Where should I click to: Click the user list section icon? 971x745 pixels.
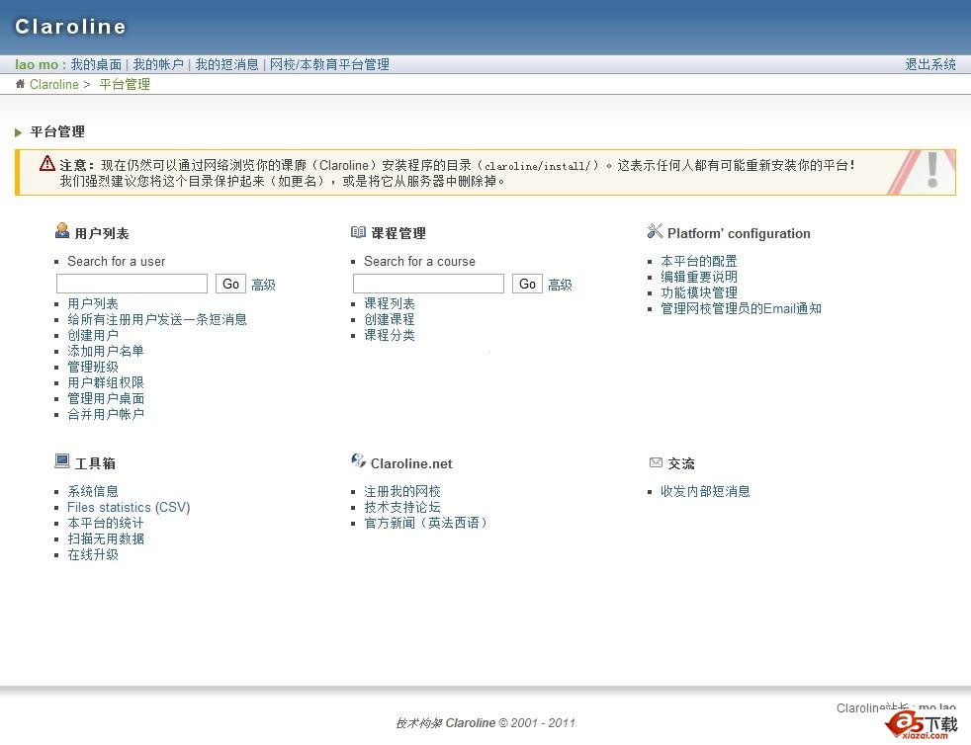coord(62,232)
